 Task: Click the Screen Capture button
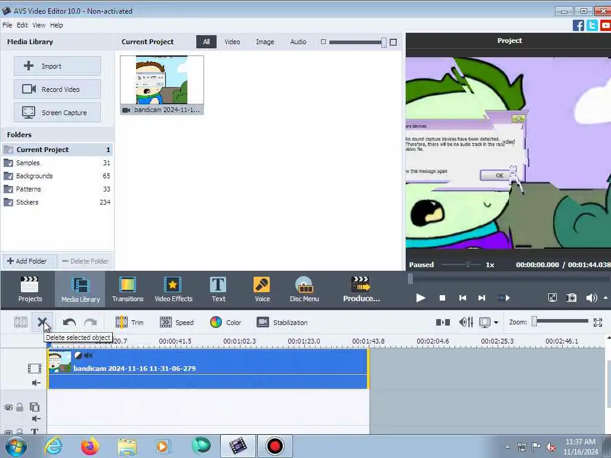coord(57,113)
